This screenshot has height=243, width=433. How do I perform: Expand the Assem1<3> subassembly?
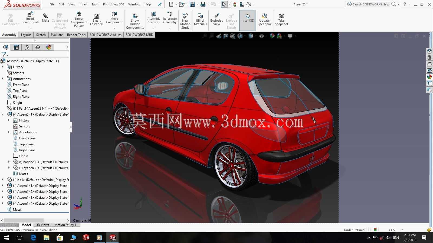[x=3, y=197]
